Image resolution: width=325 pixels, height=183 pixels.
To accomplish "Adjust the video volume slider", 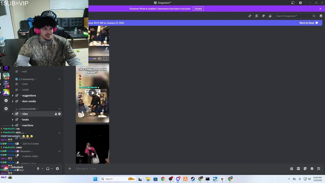I will 92,59.
